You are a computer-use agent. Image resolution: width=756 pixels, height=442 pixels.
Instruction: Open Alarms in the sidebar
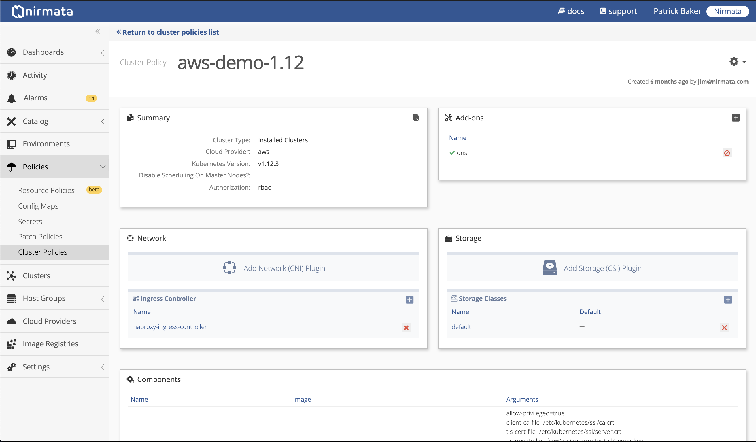[x=35, y=98]
